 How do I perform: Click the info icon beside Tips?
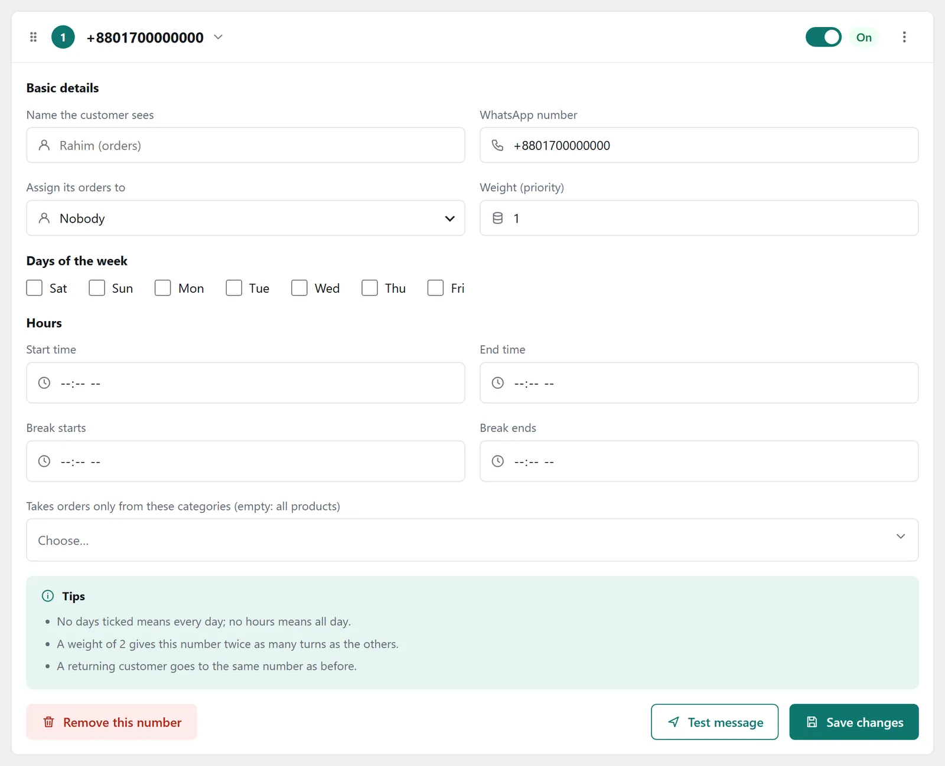coord(48,596)
